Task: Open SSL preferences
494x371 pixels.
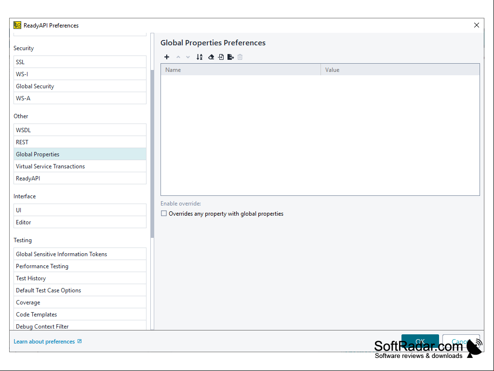Action: [80, 62]
